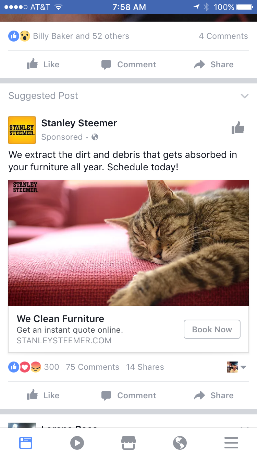Tap the Stanley Steemer logo avatar
257x458 pixels.
22,130
